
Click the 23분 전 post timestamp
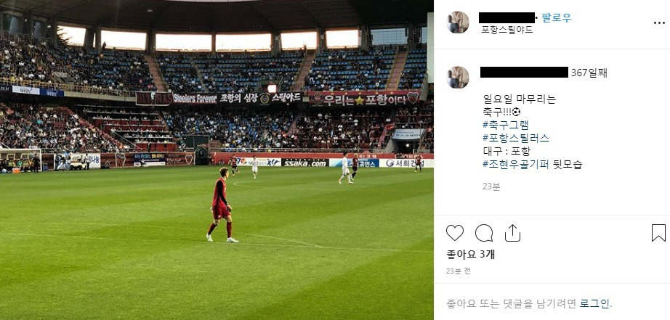pos(459,271)
